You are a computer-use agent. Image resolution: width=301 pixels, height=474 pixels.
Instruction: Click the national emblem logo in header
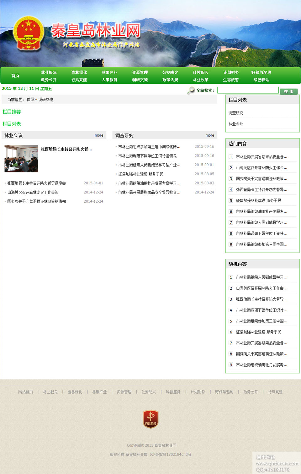29,33
